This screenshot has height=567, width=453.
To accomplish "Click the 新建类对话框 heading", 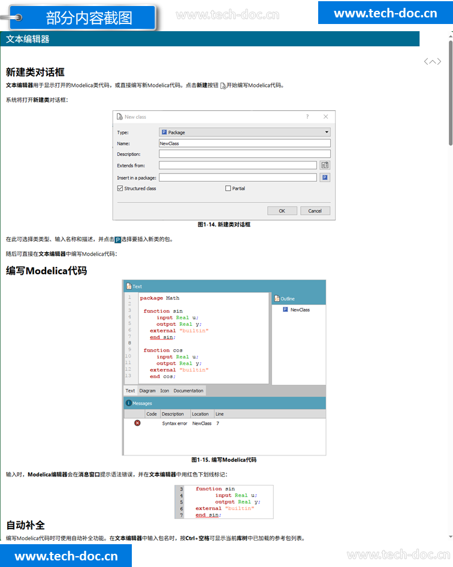I will tap(35, 72).
